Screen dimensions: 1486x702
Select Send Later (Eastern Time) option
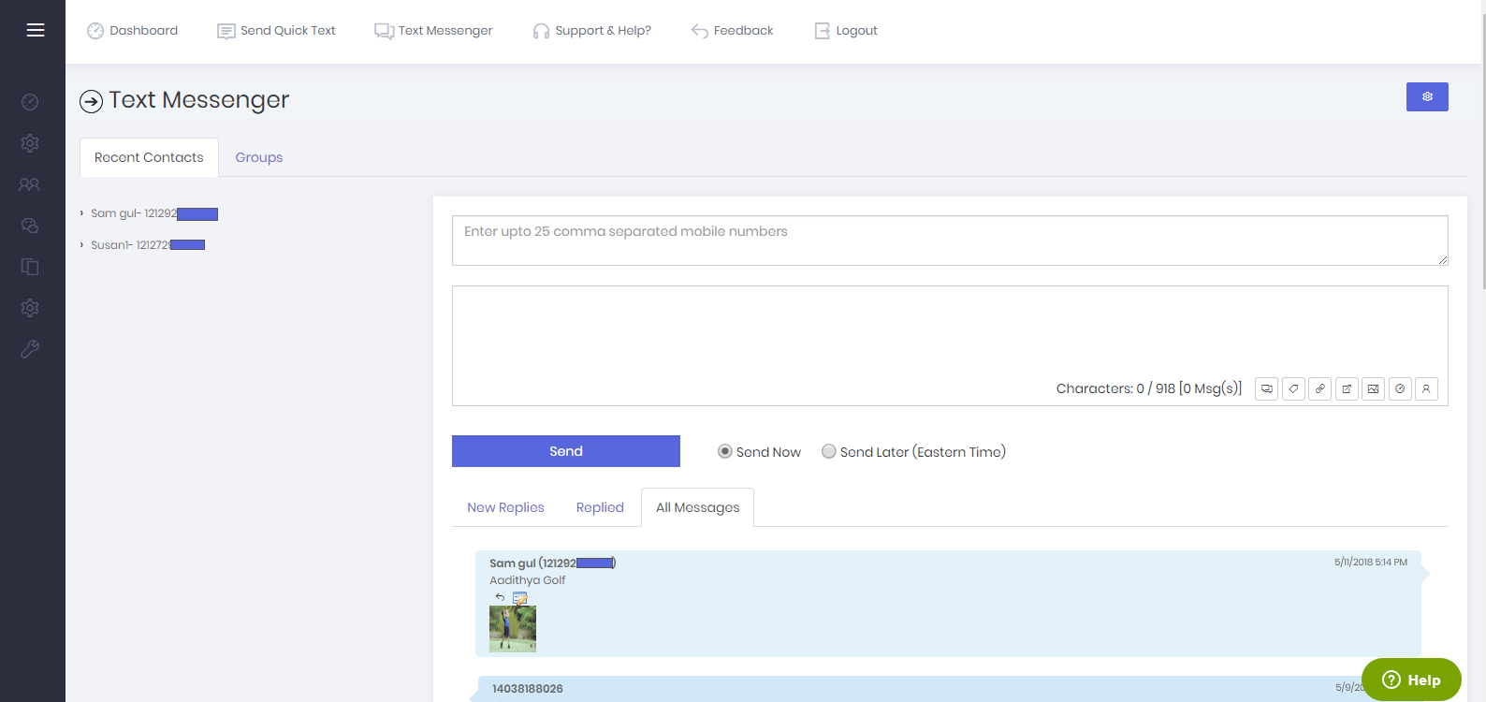pos(829,451)
